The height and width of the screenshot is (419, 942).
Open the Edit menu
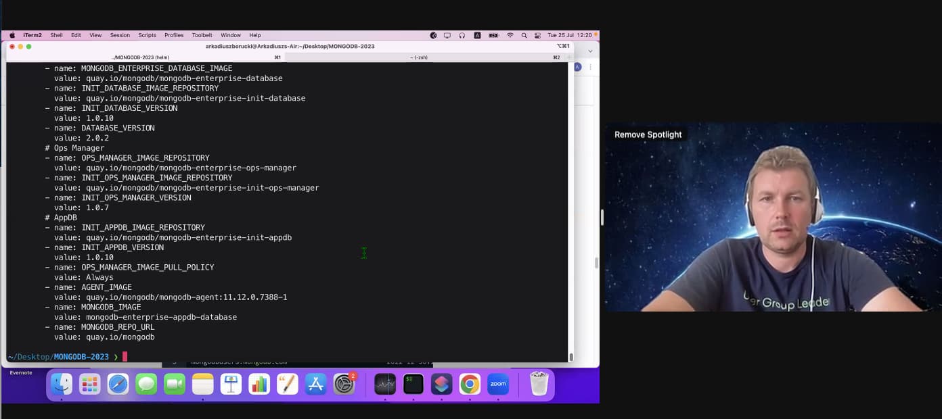pyautogui.click(x=76, y=35)
